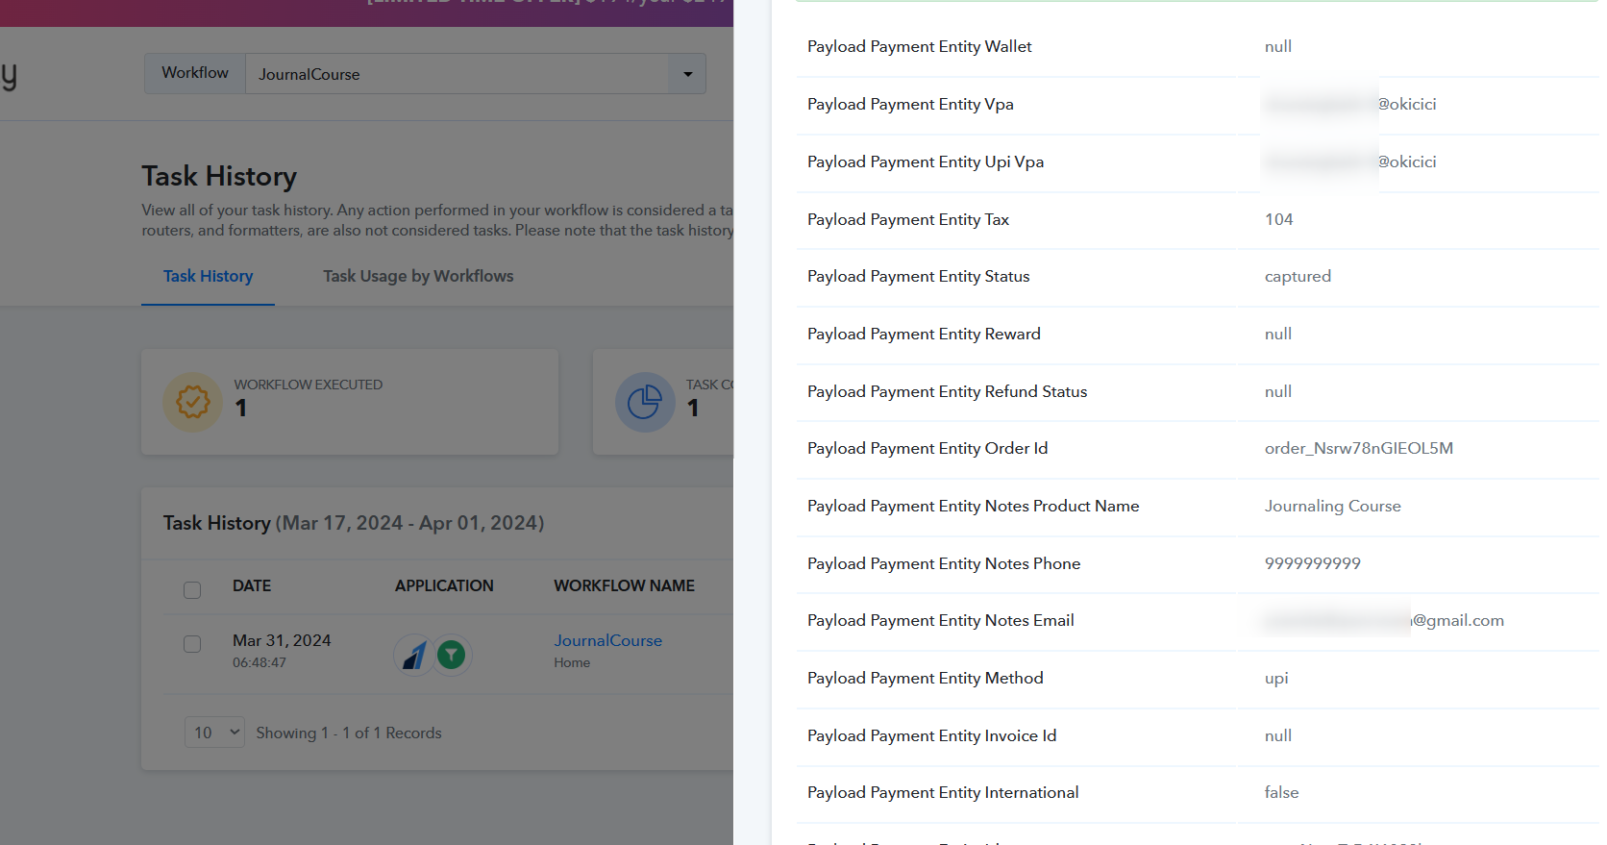Check the Mar 31, 2024 task row checkbox
Viewport: 1607px width, 845px height.
[192, 643]
